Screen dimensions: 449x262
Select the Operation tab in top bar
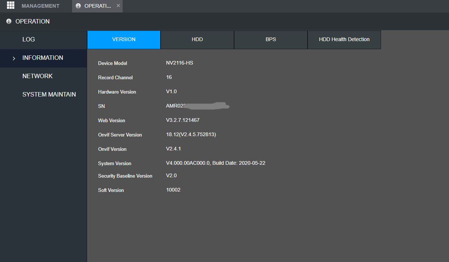coord(97,6)
